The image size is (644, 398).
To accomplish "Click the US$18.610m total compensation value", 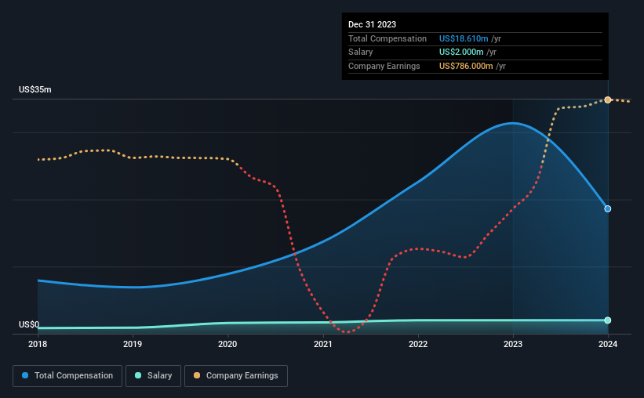I will [464, 38].
